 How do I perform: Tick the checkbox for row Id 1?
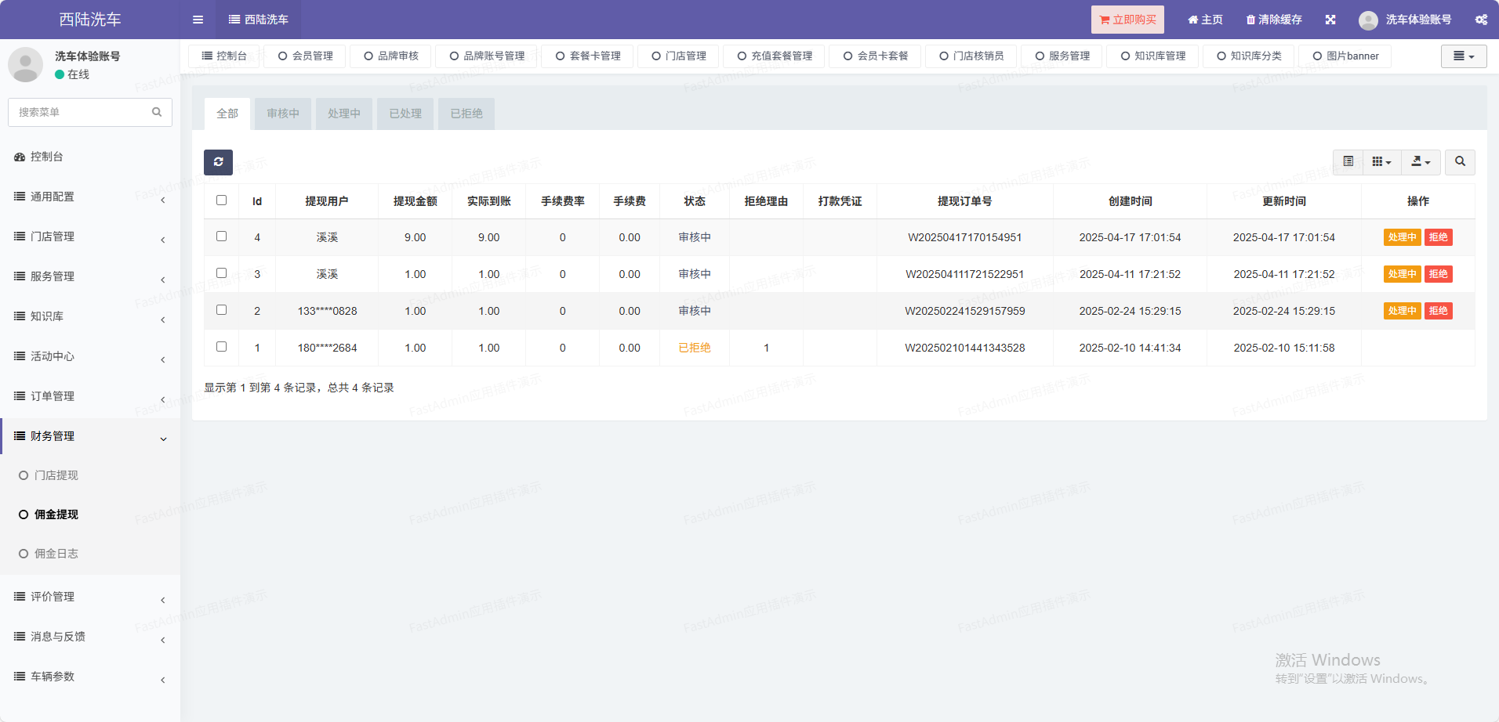pyautogui.click(x=222, y=347)
